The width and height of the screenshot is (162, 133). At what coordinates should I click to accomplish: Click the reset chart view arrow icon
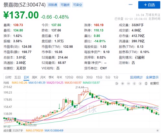pyautogui.click(x=117, y=84)
